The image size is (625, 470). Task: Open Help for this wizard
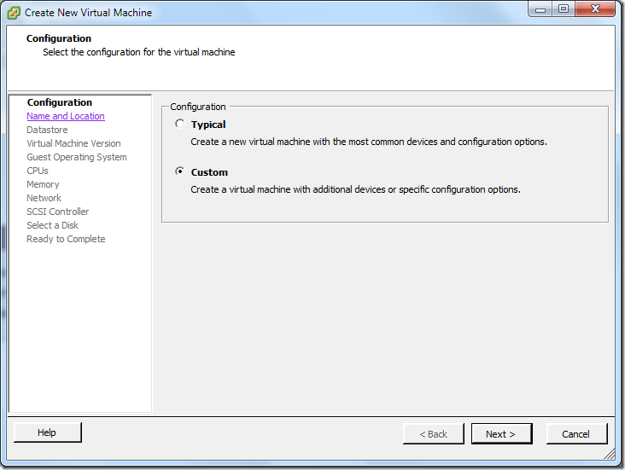tap(48, 432)
